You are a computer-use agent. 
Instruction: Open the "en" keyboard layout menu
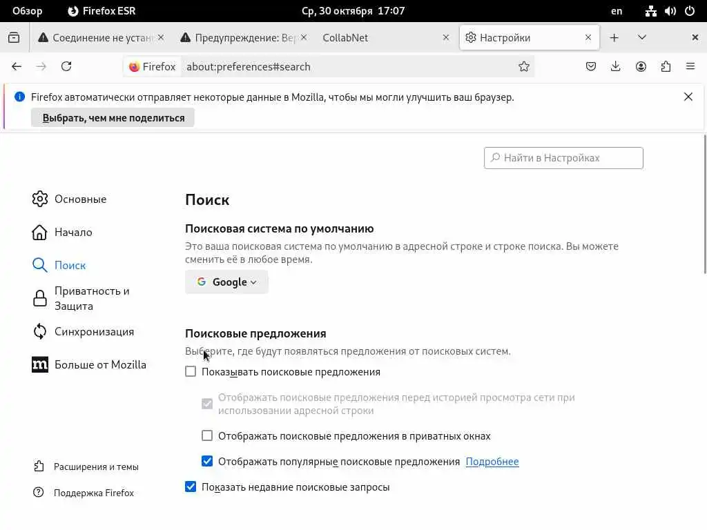click(x=617, y=11)
